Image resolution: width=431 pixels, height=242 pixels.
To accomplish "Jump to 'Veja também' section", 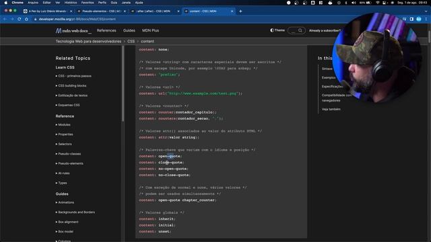I will pos(331,109).
